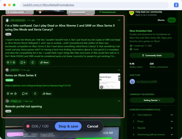This screenshot has height=139, width=182.
Task: Expand the Getting Started bookmarks dropdown
Action: (x=152, y=100)
